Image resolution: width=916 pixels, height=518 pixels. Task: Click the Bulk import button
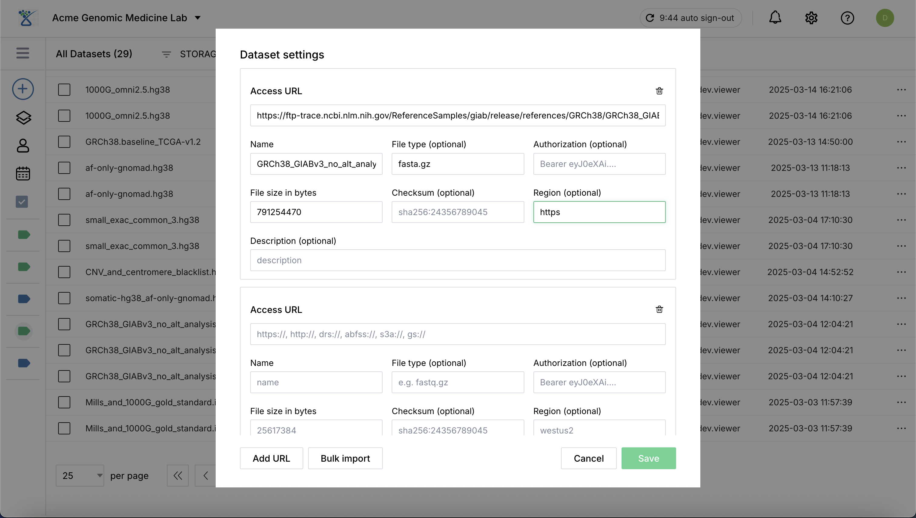pos(345,458)
